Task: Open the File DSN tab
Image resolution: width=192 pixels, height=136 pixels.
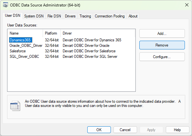Action: coord(54,16)
